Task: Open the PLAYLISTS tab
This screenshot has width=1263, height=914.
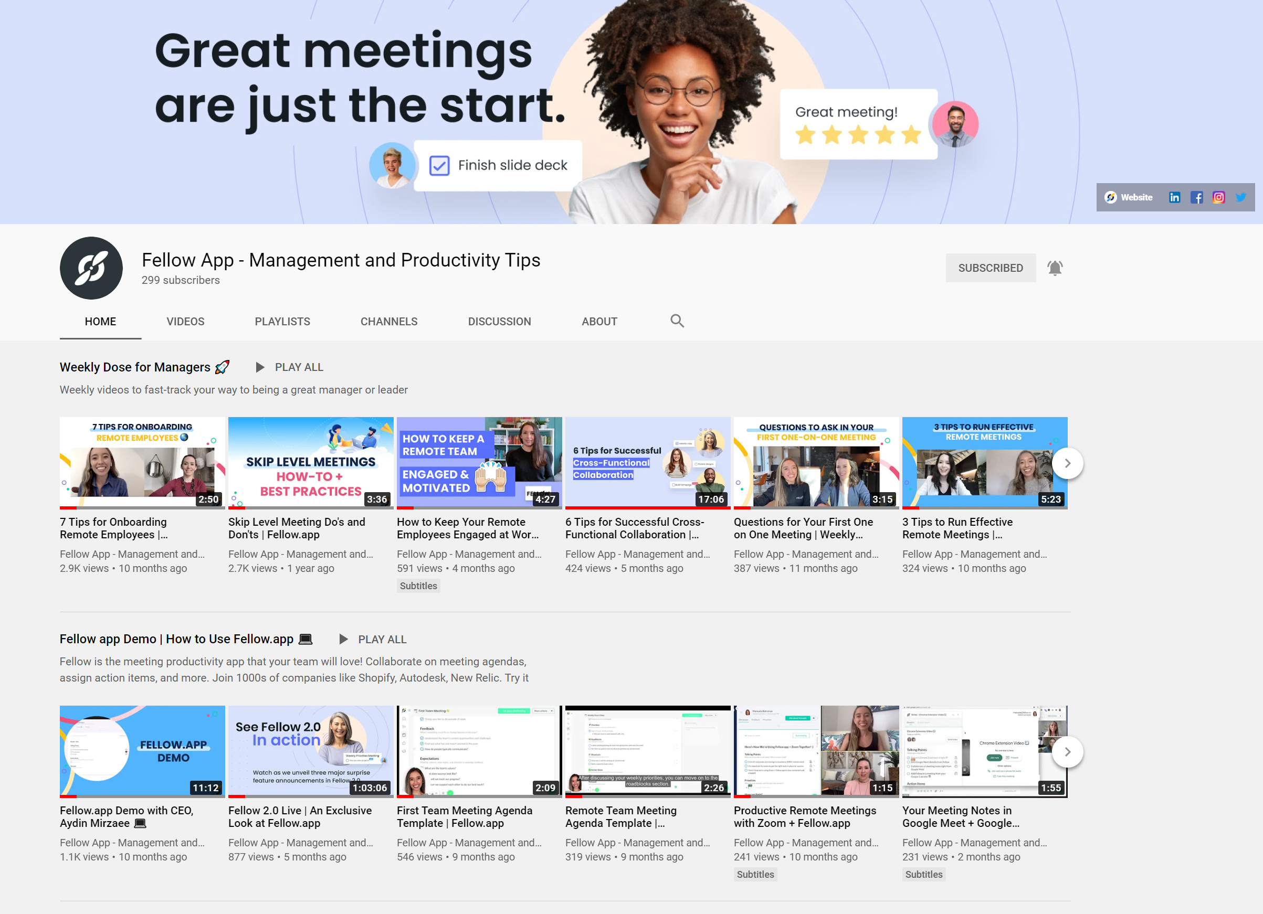Action: 282,321
